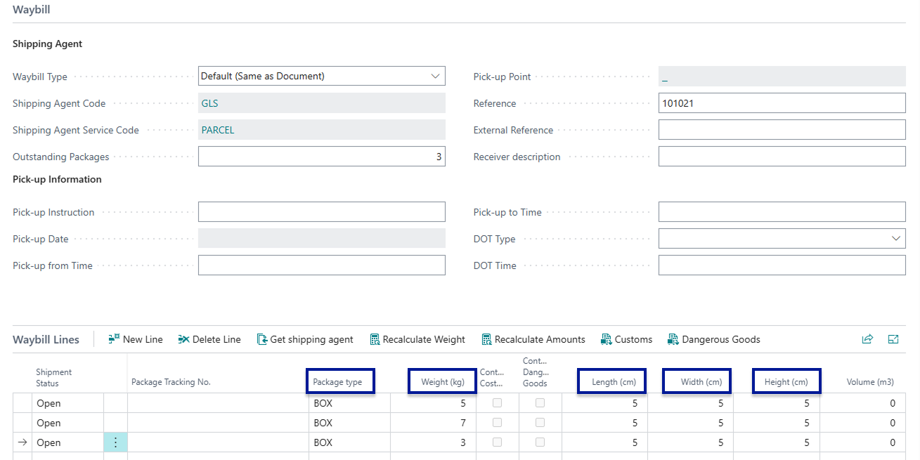Open the three-dot row menu on third line

point(115,442)
